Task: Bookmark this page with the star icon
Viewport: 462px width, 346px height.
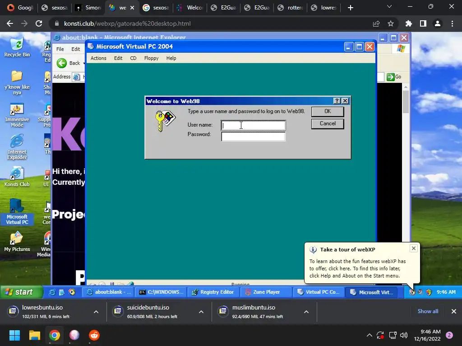Action: tap(391, 23)
